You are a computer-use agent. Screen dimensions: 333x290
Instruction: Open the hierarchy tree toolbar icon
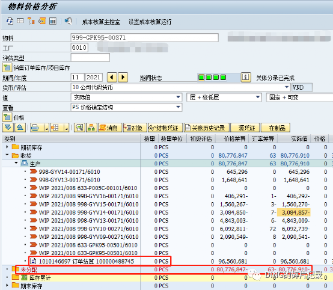31,21
